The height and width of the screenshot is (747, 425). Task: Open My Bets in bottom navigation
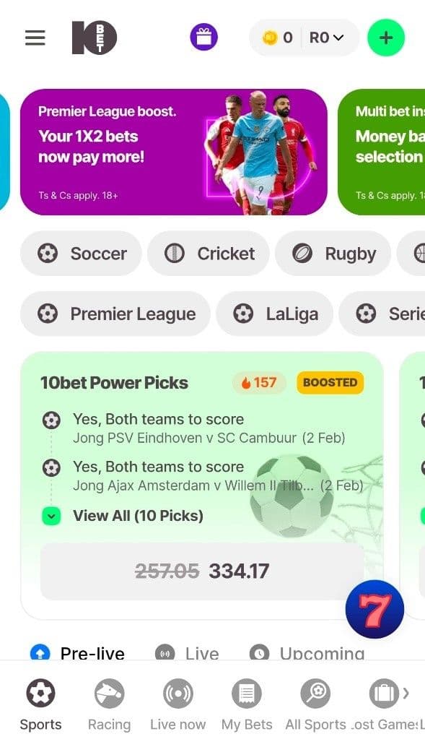[247, 705]
